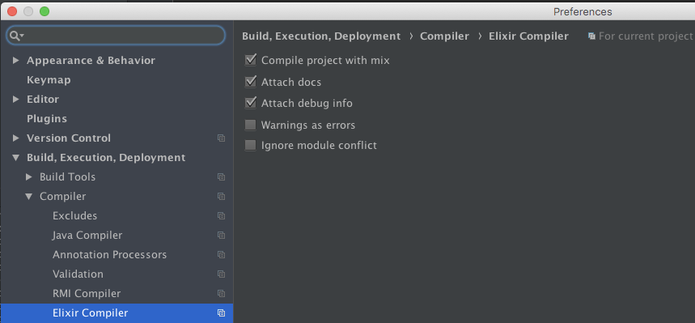Screen dimensions: 695x323
Task: Open the Keymap settings page
Action: [49, 80]
